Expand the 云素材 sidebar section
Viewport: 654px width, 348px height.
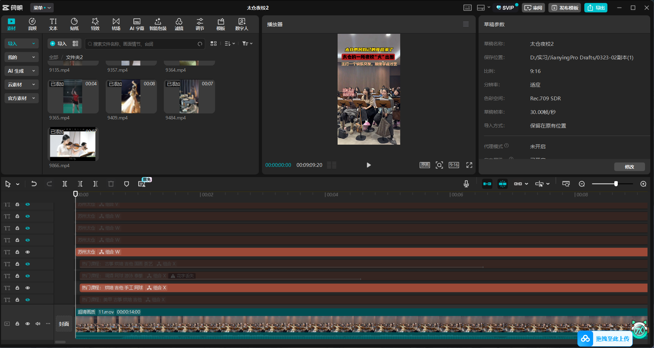pos(21,85)
